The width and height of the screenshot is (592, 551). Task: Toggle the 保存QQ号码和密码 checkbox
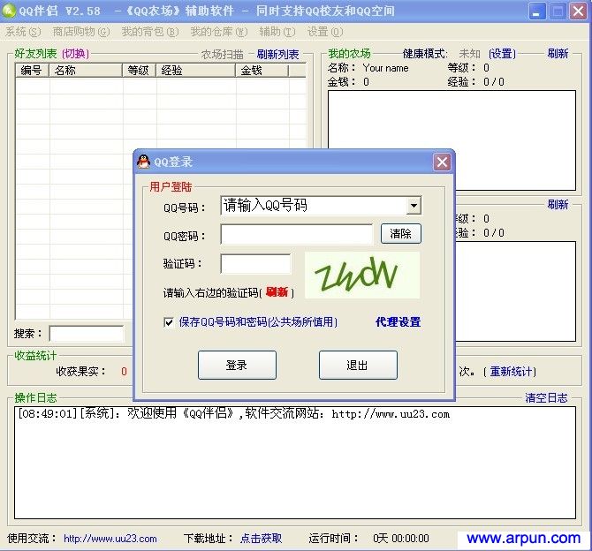169,322
